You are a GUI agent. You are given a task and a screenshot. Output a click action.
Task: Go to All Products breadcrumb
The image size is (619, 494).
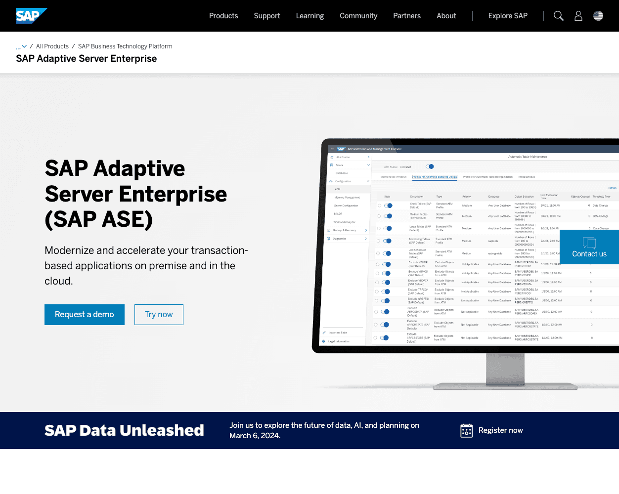pyautogui.click(x=52, y=46)
